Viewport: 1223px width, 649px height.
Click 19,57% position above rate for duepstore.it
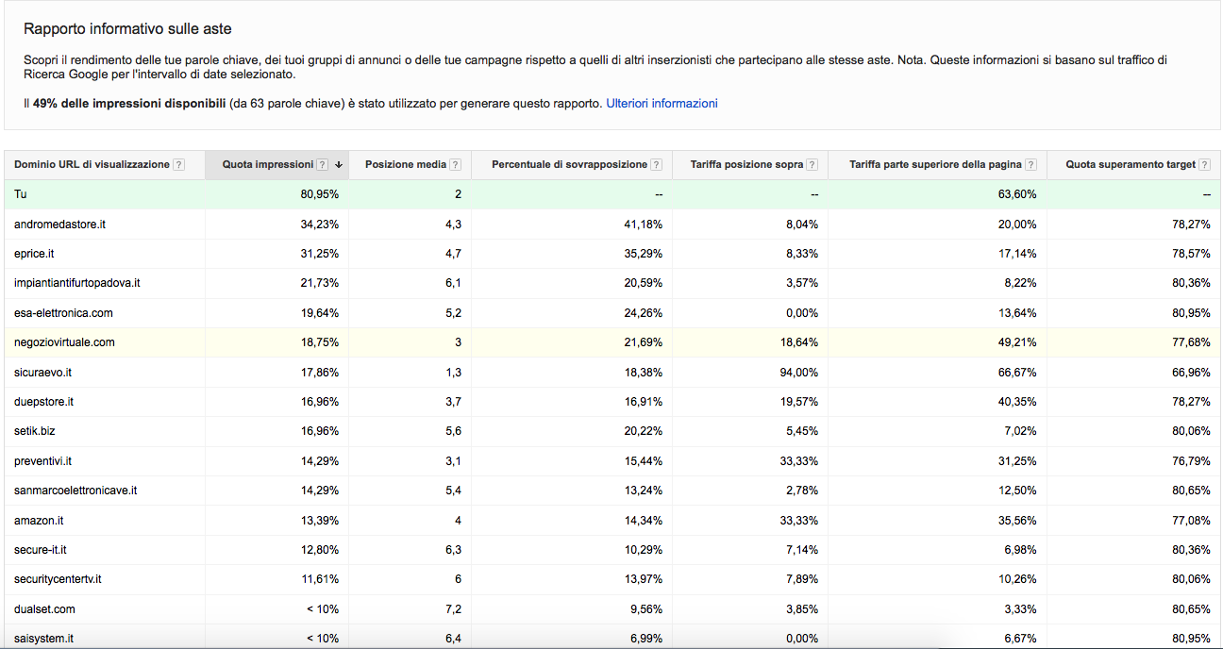798,402
